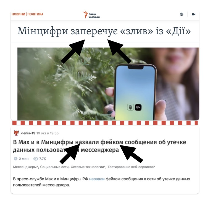This screenshot has width=210, height=205.
Task: Click the trident app icon on phone
Action: tap(130, 107)
